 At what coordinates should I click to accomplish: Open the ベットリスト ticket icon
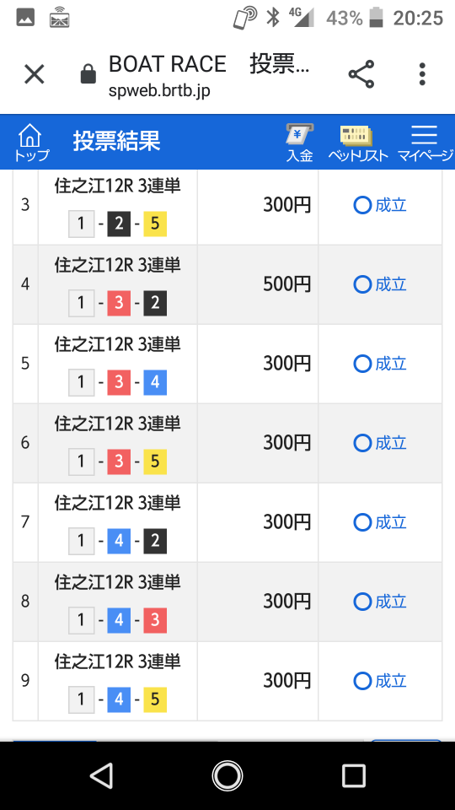point(357,143)
